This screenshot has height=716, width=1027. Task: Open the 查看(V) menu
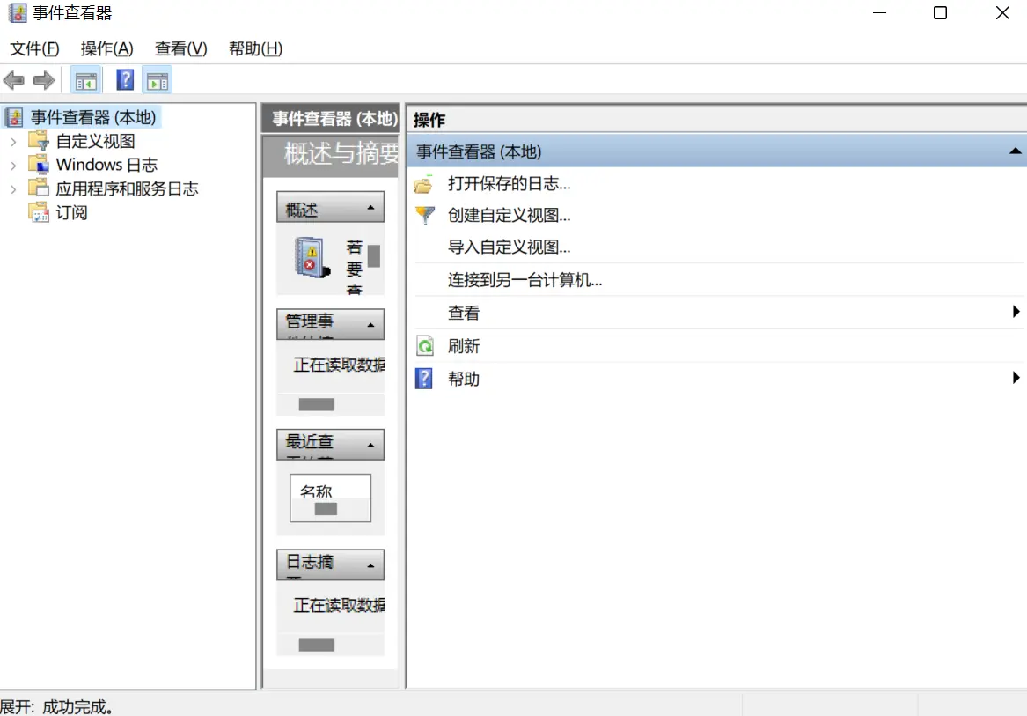point(180,48)
